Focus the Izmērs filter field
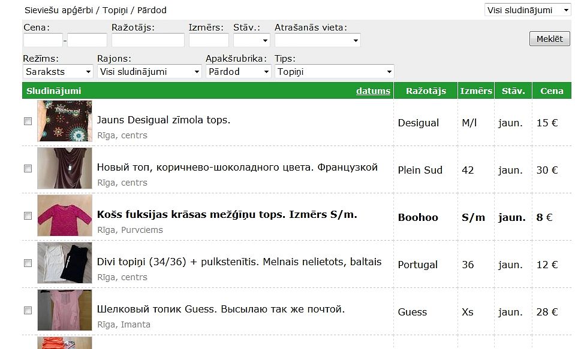Viewport: 575px width, 349px height. (x=209, y=40)
